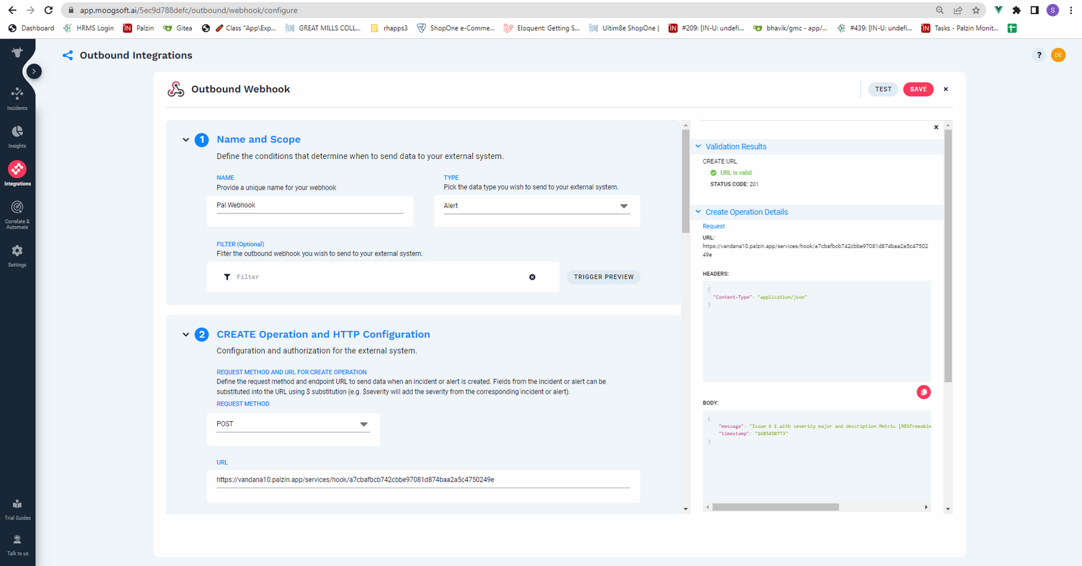Open the HRMS Login bookmark
This screenshot has width=1082, height=566.
[89, 28]
